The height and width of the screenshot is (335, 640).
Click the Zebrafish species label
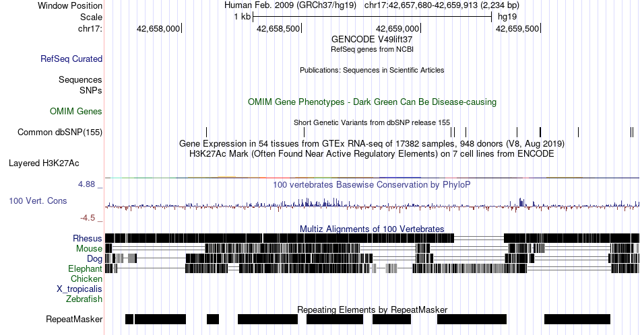coord(84,299)
